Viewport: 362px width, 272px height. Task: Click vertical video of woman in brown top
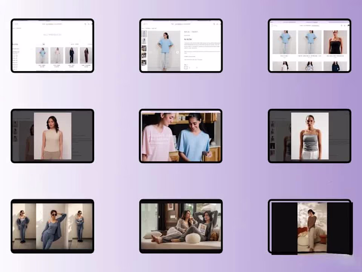(312, 228)
